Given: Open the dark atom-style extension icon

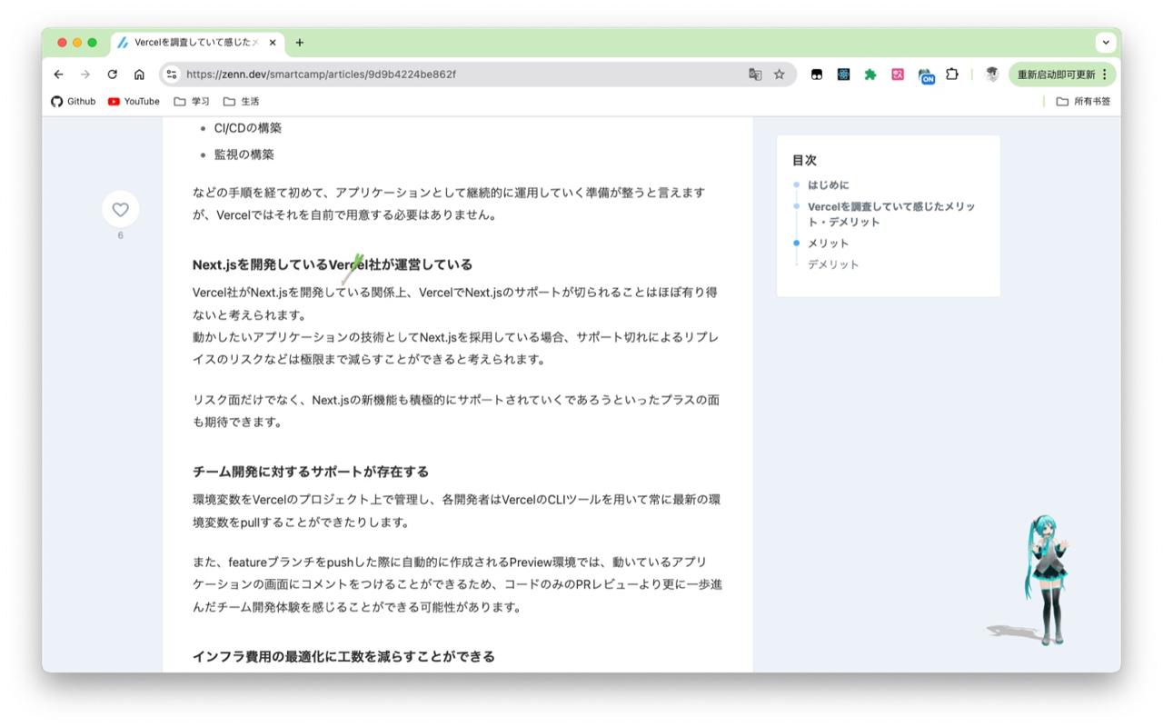Looking at the screenshot, I should click(x=842, y=75).
